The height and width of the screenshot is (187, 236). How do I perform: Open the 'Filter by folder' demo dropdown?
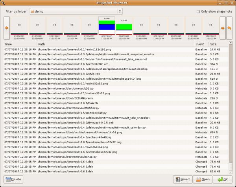78,11
